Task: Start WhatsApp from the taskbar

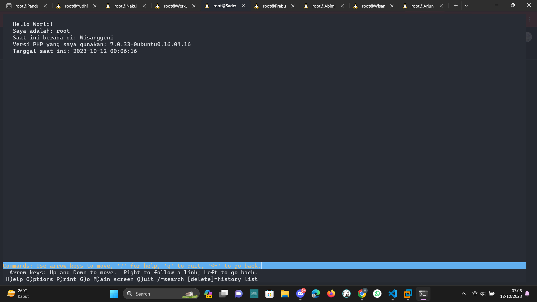Action: pyautogui.click(x=377, y=294)
